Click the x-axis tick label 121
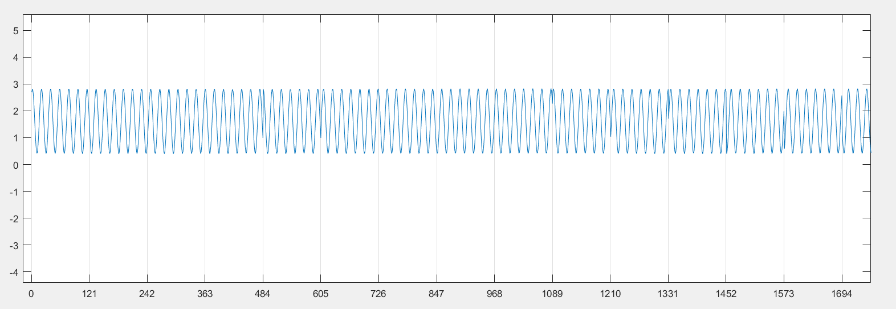This screenshot has width=896, height=309. [89, 294]
